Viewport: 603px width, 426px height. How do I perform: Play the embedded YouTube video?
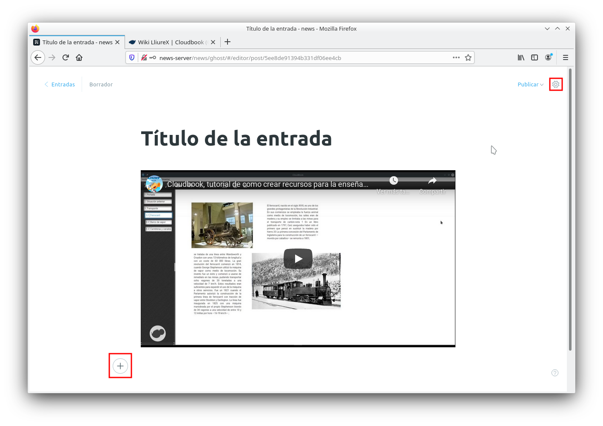click(298, 258)
